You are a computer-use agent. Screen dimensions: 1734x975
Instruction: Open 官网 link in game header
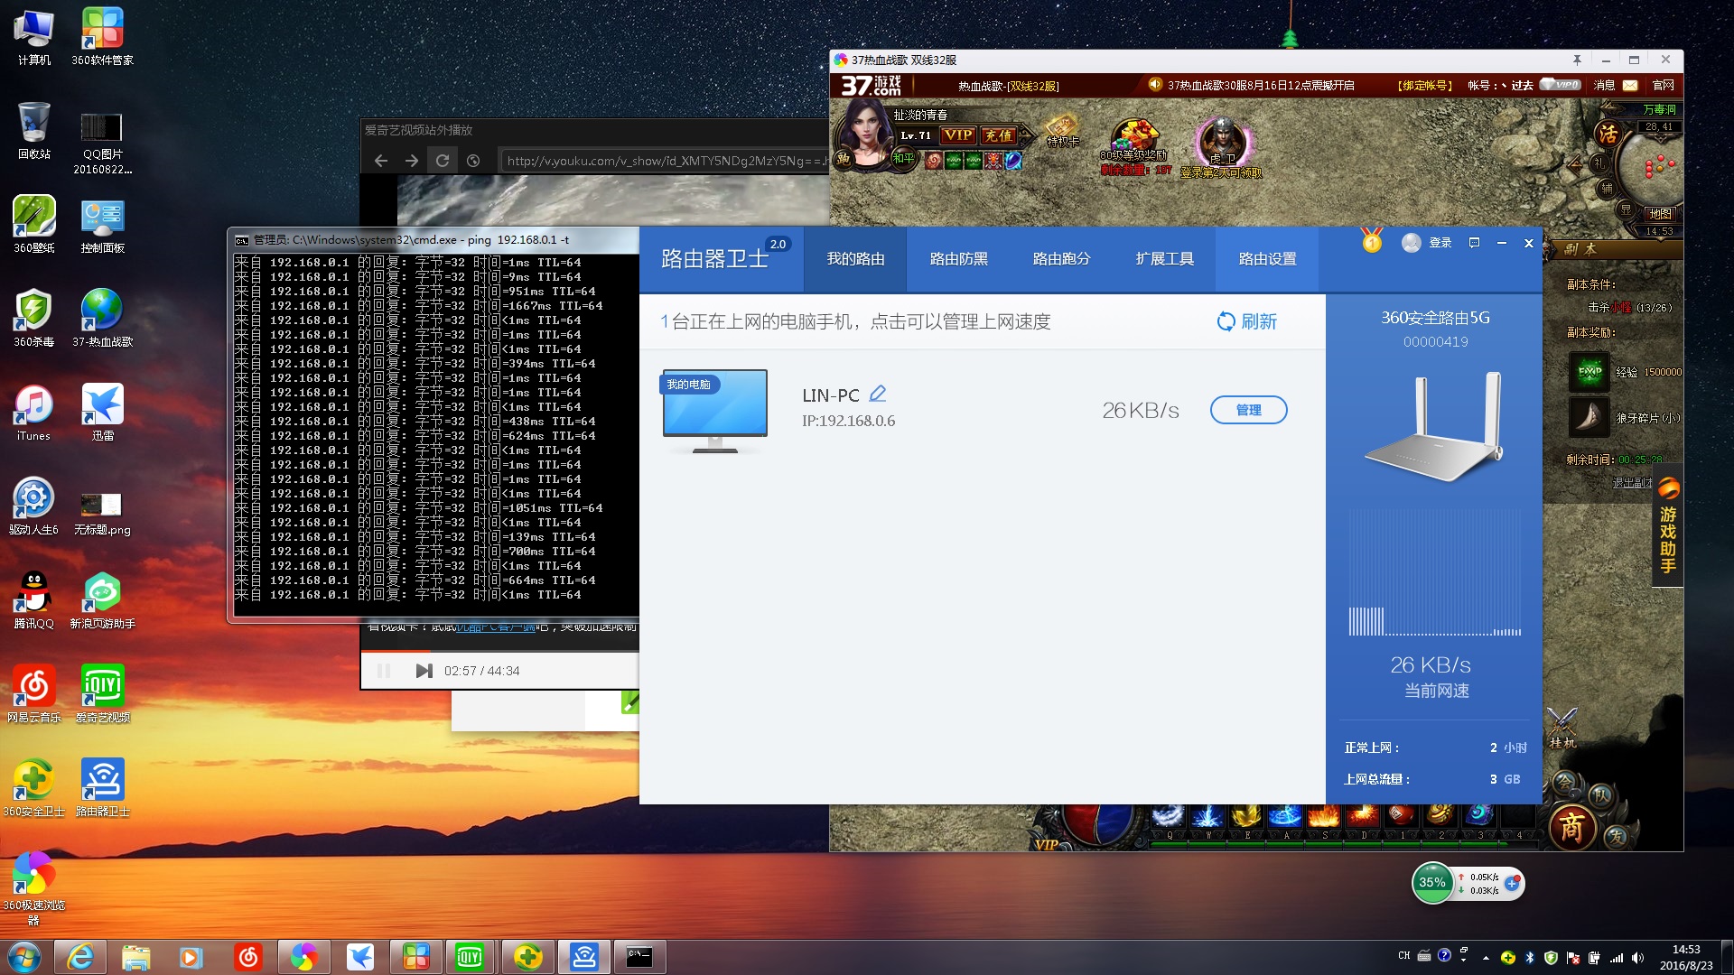click(1663, 86)
